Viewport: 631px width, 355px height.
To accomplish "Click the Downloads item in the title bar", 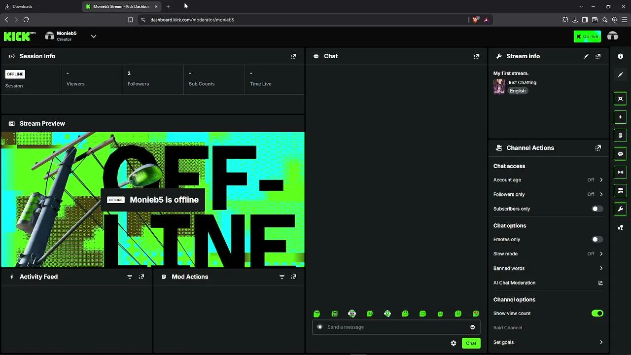I will tap(19, 6).
